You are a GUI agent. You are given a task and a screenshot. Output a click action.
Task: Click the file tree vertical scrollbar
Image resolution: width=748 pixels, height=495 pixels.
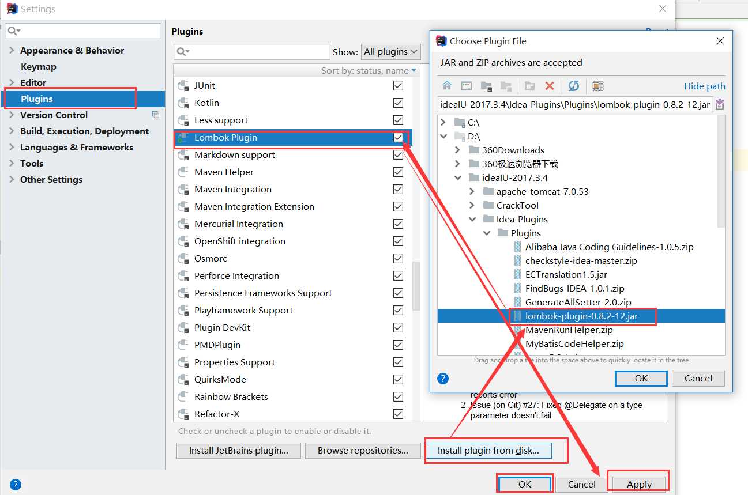click(721, 171)
